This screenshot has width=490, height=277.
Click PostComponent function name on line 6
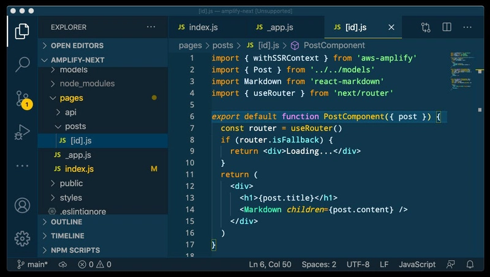click(x=354, y=116)
